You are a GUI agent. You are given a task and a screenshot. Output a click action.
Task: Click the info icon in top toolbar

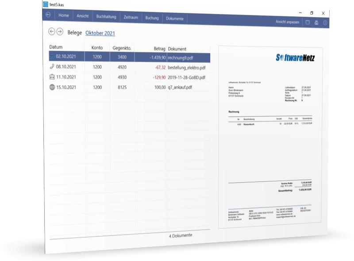point(325,23)
